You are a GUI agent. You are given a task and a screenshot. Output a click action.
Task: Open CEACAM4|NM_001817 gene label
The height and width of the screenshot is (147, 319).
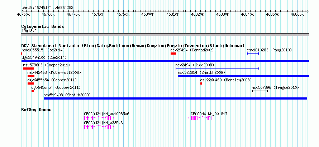[209, 114]
